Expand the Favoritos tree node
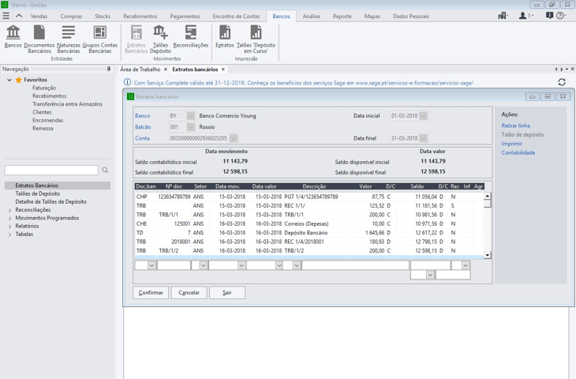Viewport: 576px width, 379px height. click(x=9, y=81)
